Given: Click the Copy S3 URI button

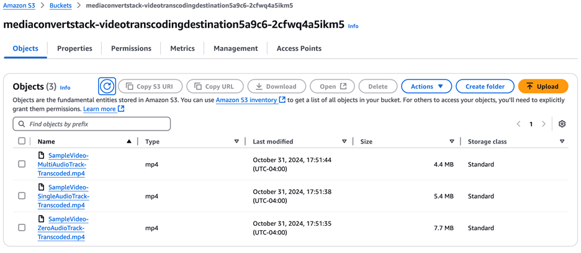Looking at the screenshot, I should [150, 87].
